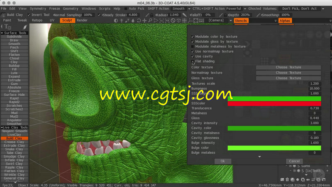Click the new-layer icon in the layer panel
This screenshot has width=332, height=187.
click(x=282, y=180)
